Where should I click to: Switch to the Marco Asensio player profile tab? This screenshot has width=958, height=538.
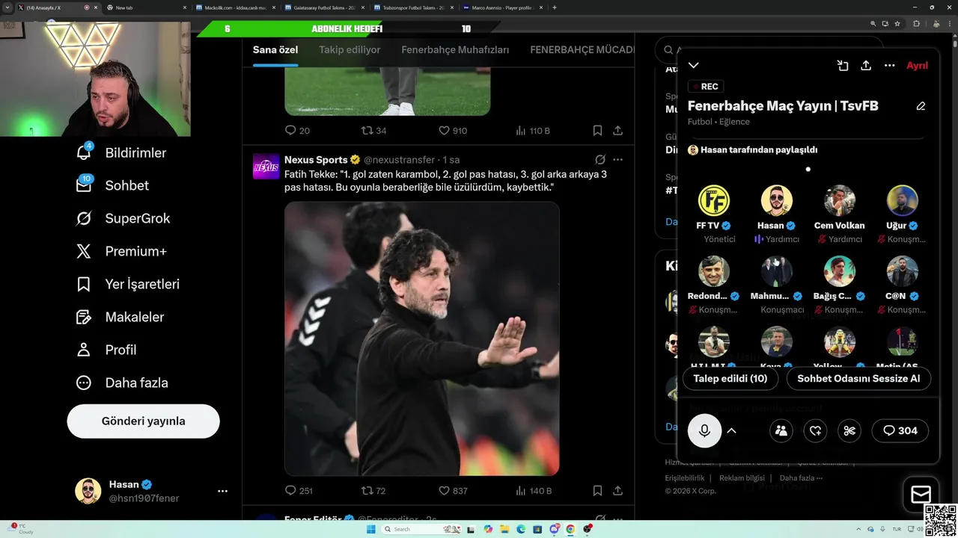coord(501,7)
